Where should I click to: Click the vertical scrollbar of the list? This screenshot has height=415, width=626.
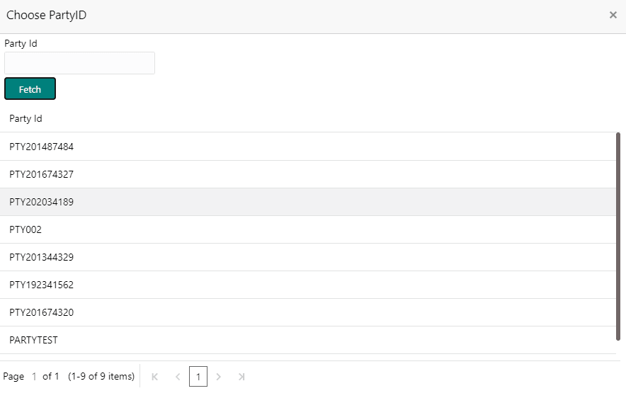[618, 234]
